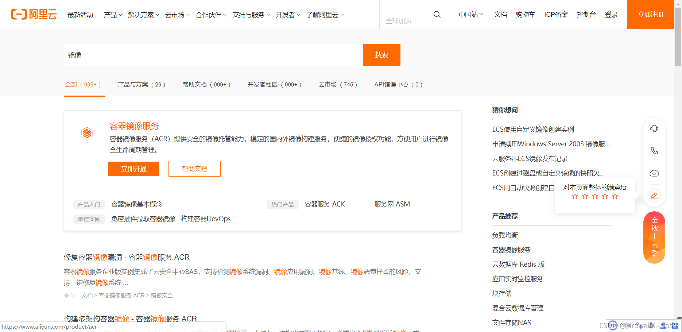Open result 构建多架构容器镜像 - 容器镜像服务 ACR
This screenshot has width=682, height=332.
point(130,319)
